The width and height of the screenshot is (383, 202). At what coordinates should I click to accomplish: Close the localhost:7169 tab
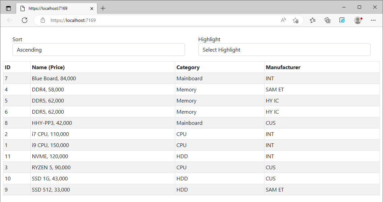92,8
